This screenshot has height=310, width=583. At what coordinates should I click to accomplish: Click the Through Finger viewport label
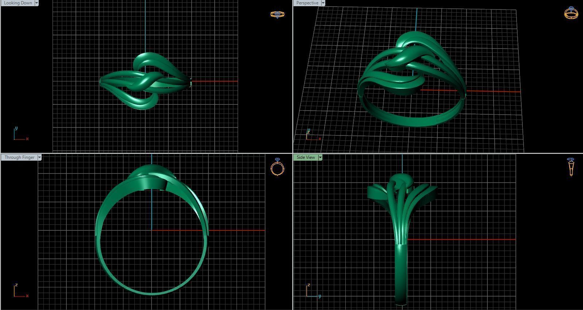(19, 157)
